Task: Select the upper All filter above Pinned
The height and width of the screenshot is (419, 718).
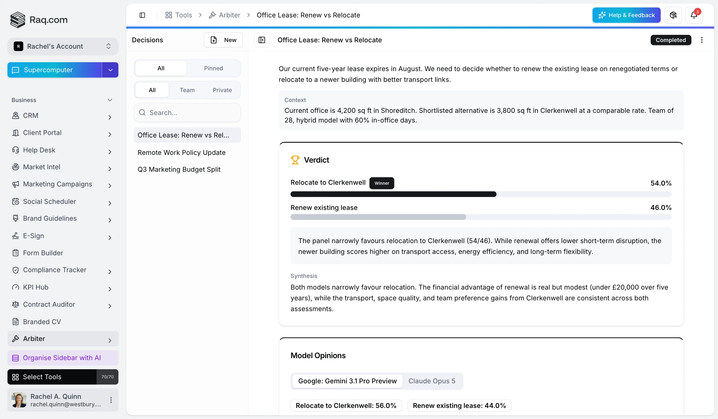Action: pyautogui.click(x=161, y=68)
